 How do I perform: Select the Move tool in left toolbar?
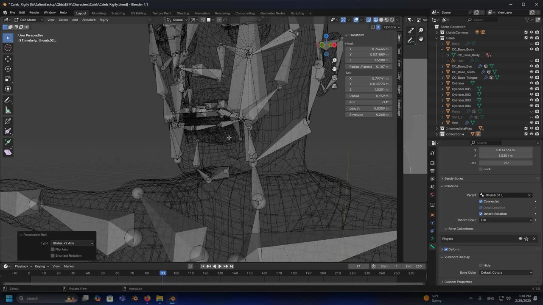coord(8,58)
